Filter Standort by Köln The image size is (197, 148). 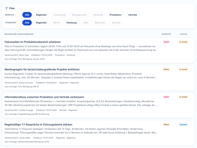point(86,23)
